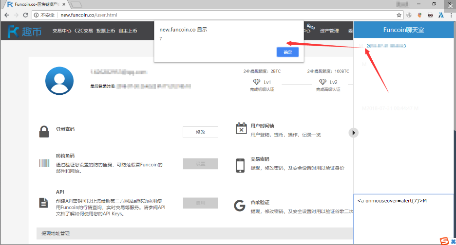
Task: Confirm the alert with 确定 button
Action: tap(287, 52)
